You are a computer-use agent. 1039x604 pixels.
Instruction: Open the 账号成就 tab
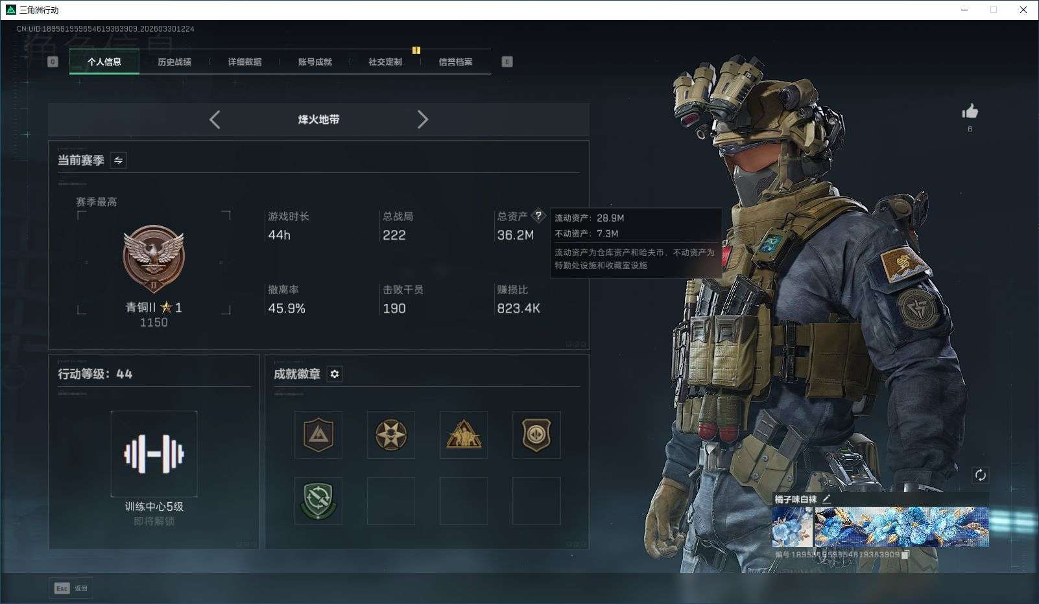pos(316,62)
